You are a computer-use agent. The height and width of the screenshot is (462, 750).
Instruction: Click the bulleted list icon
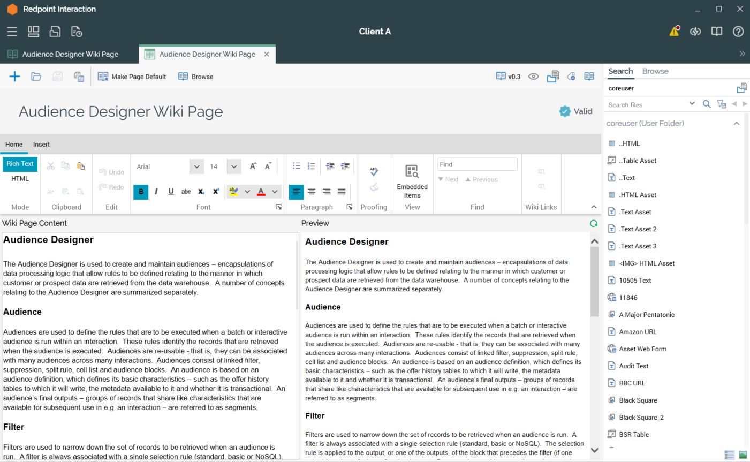click(297, 166)
